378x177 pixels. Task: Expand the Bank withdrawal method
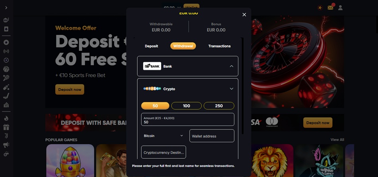(187, 66)
